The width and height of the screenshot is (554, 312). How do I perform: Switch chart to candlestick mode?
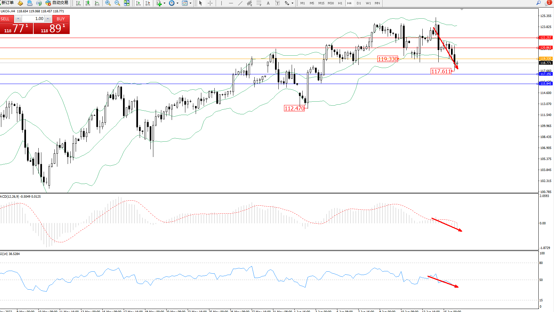(88, 3)
